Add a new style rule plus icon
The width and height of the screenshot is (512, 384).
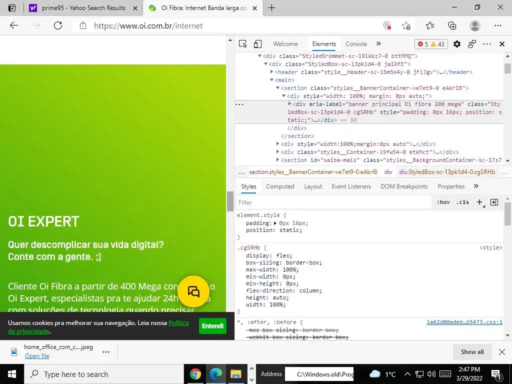click(479, 202)
